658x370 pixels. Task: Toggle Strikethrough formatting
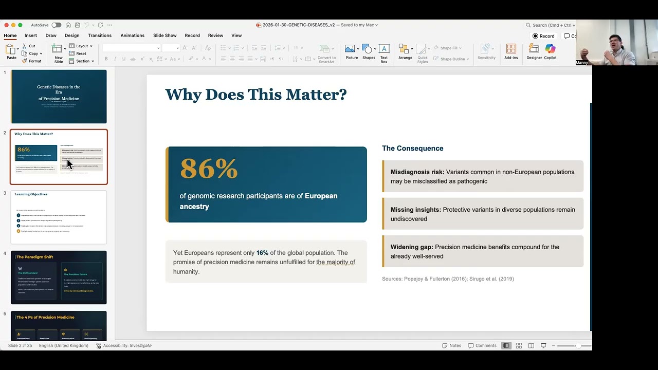pyautogui.click(x=133, y=59)
